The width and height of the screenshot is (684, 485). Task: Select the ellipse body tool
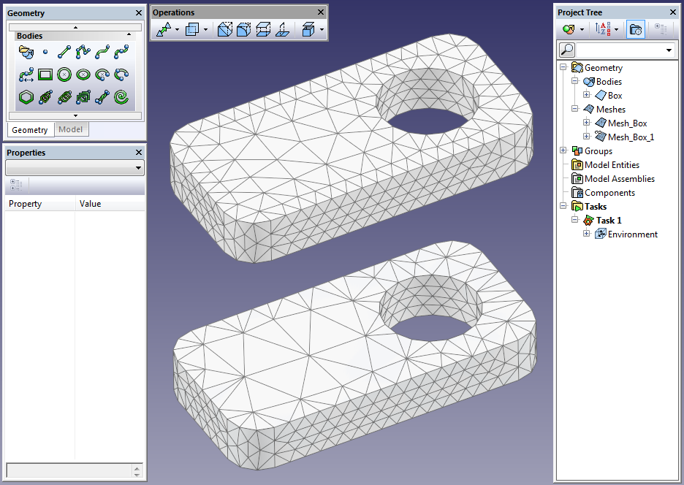point(83,75)
